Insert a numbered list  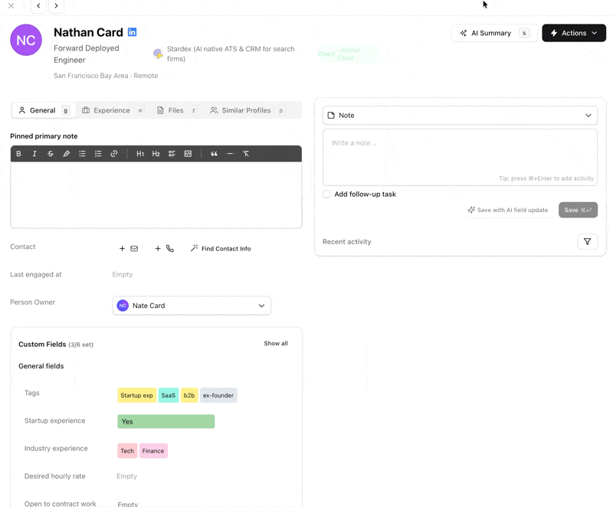[x=98, y=153]
